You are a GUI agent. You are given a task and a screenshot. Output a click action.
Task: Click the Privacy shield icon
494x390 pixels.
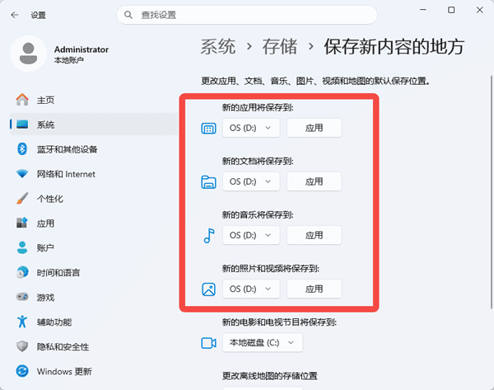(x=22, y=346)
